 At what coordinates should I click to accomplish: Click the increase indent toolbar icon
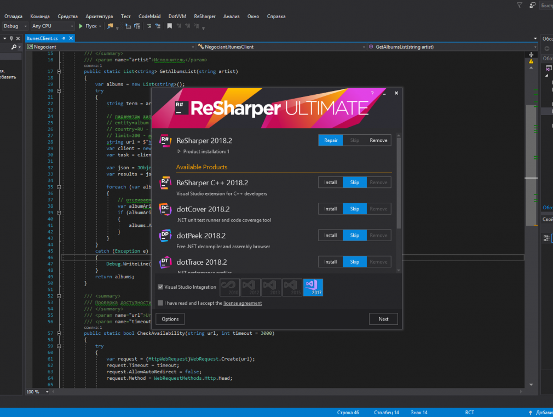(x=137, y=26)
